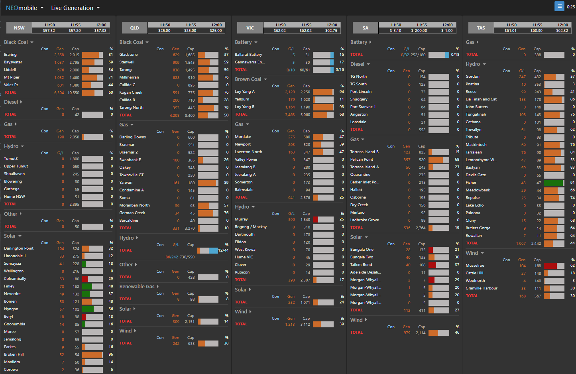Click the Eraring generation bar

tap(92, 55)
